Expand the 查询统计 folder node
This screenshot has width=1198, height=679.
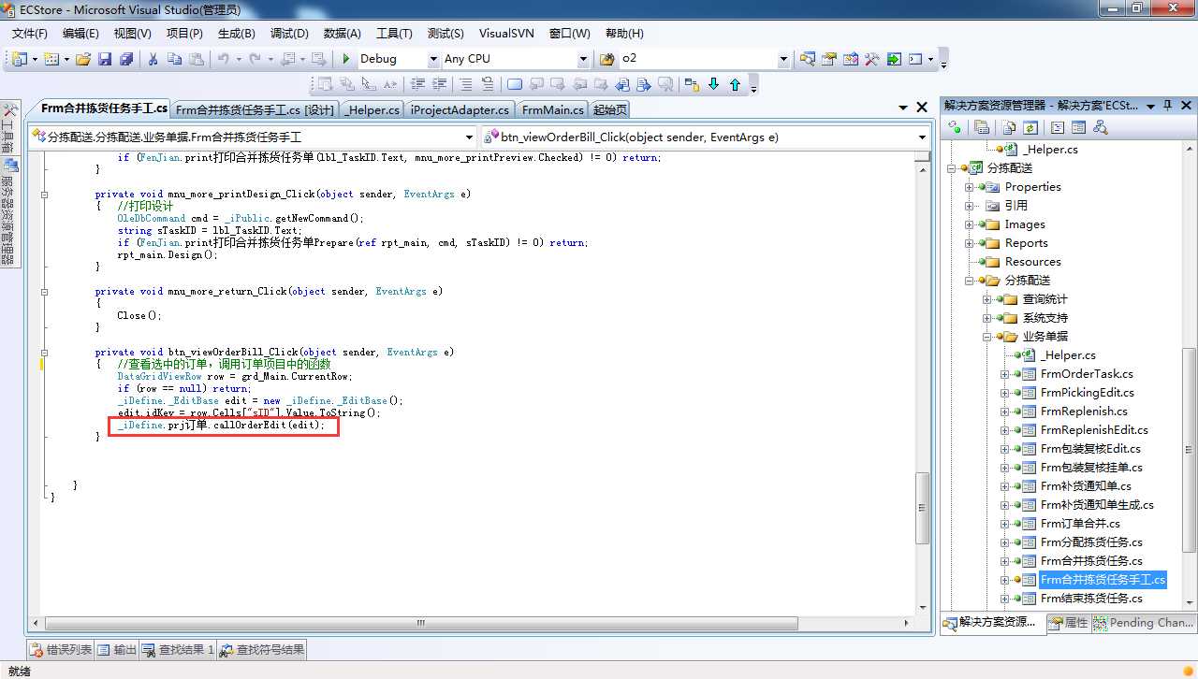pos(987,299)
